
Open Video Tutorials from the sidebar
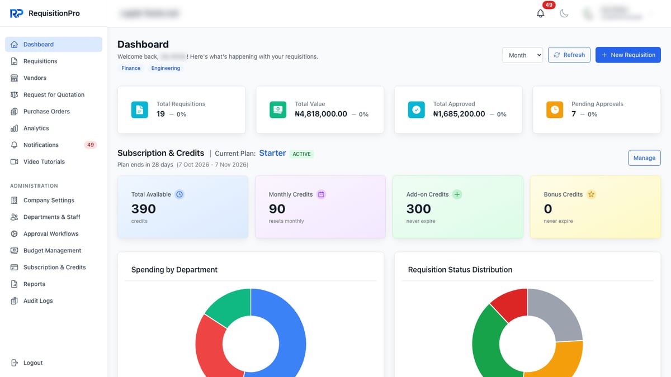click(x=54, y=162)
